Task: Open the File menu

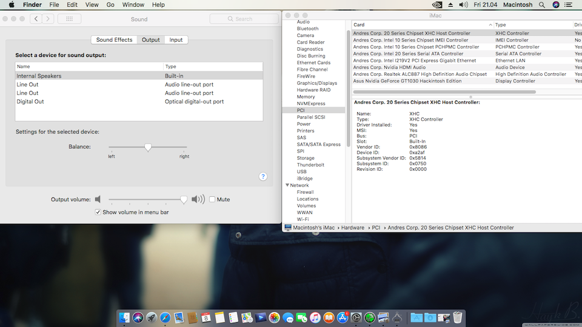Action: [54, 5]
